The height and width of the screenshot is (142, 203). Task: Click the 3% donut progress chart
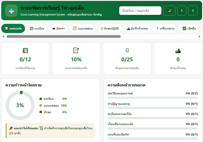[20, 105]
